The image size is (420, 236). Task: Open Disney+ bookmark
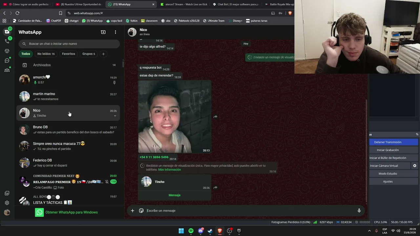point(235,21)
